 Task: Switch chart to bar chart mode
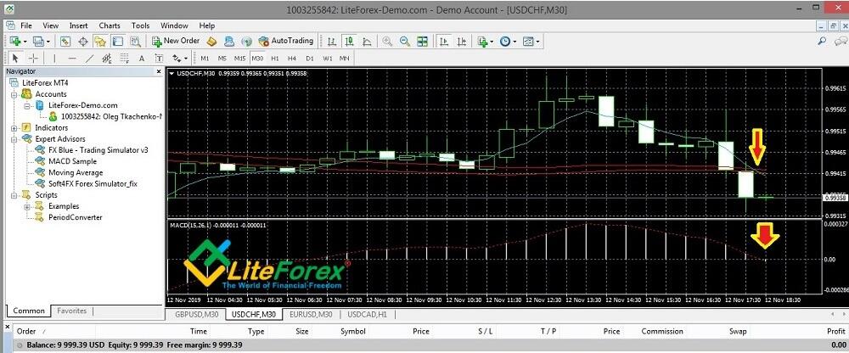point(331,41)
